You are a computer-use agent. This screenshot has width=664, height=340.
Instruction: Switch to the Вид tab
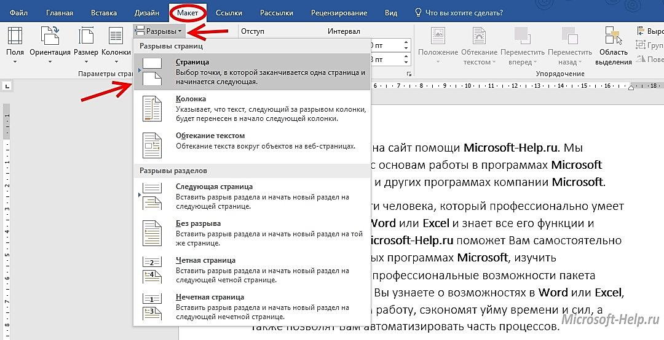click(391, 13)
